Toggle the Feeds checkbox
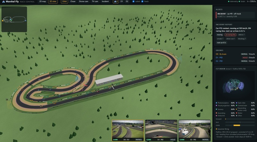Viewport: 257px width, 142px height. click(x=142, y=2)
